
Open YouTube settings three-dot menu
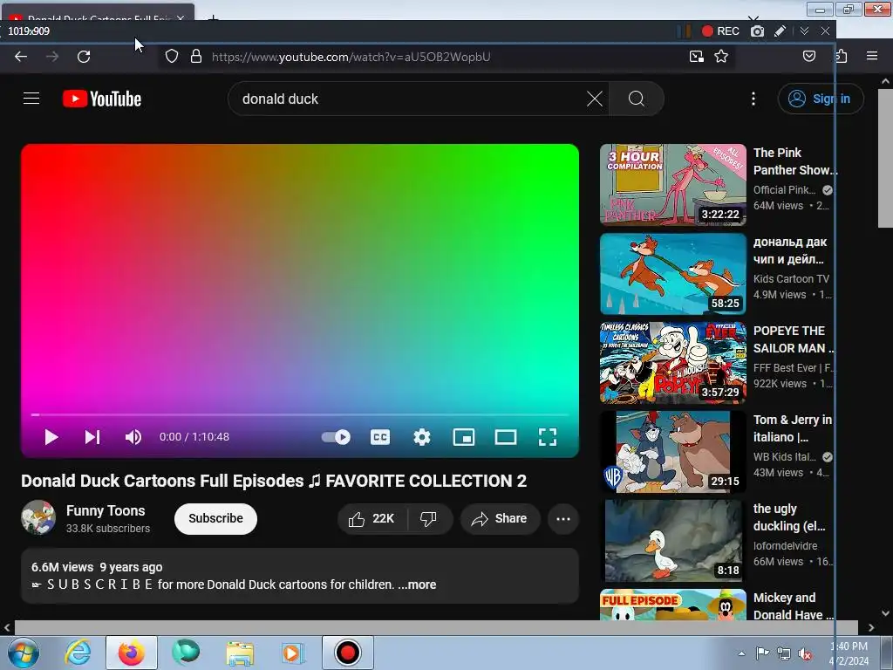click(753, 99)
